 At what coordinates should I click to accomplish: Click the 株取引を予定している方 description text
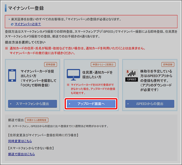click(x=156, y=81)
